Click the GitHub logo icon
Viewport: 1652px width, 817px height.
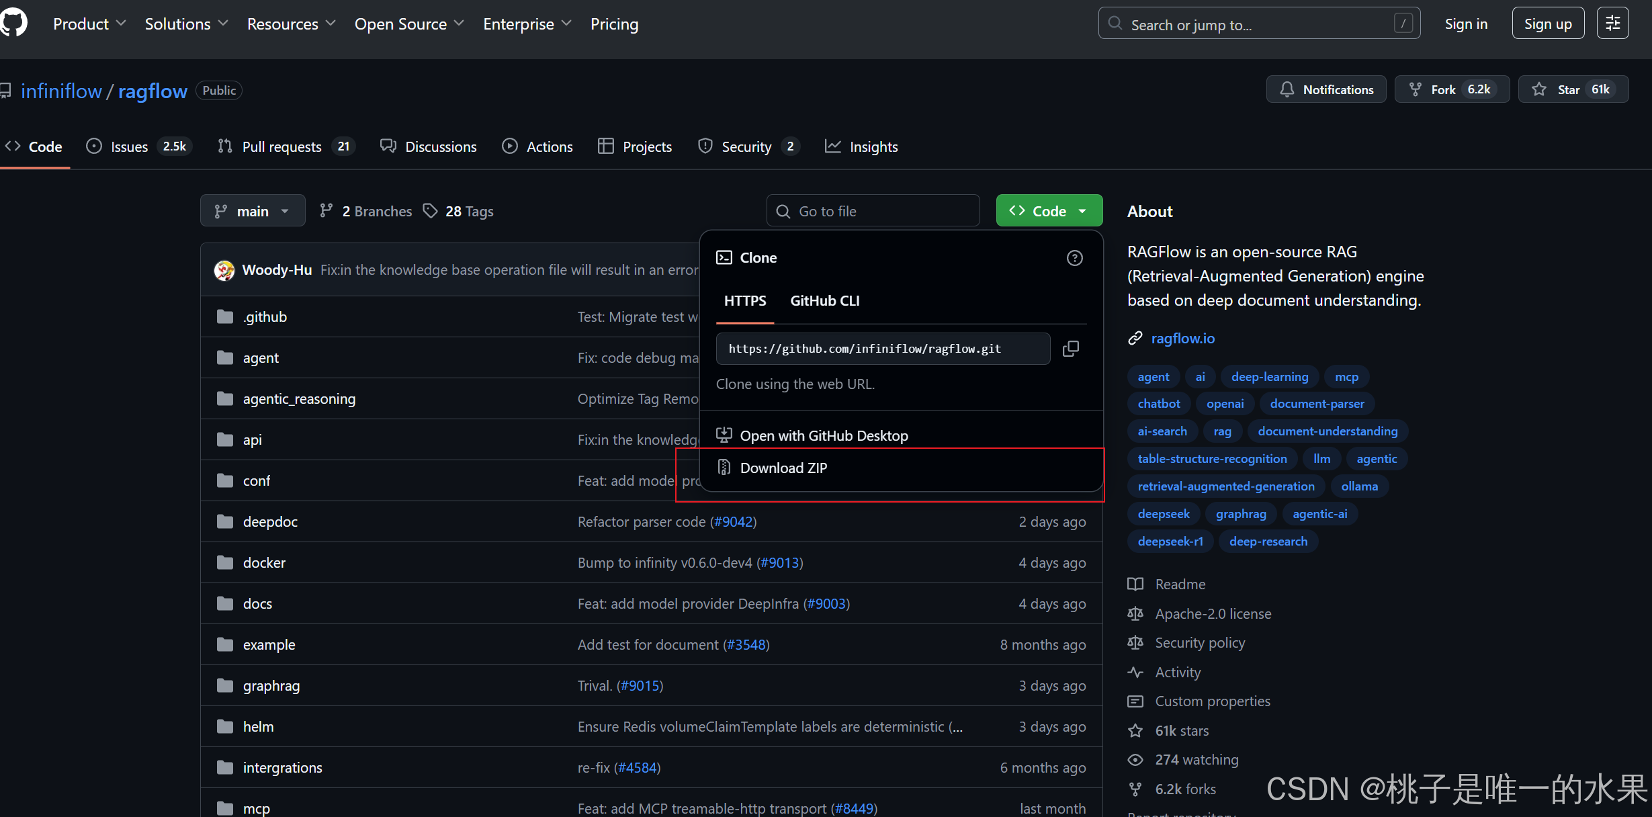[13, 23]
